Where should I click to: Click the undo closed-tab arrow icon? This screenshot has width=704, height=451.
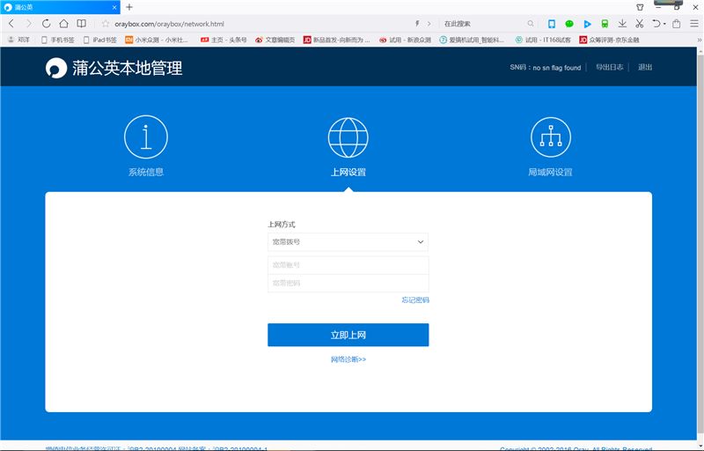[x=656, y=24]
